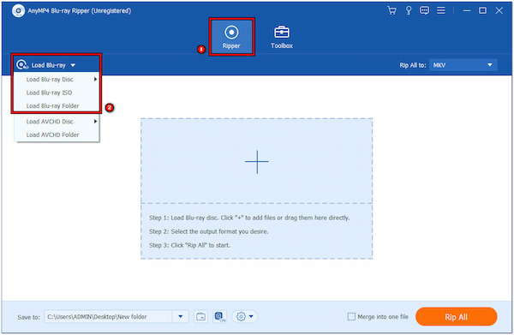Image resolution: width=514 pixels, height=335 pixels.
Task: Click the AnyMP4 app logo
Action: point(18,10)
